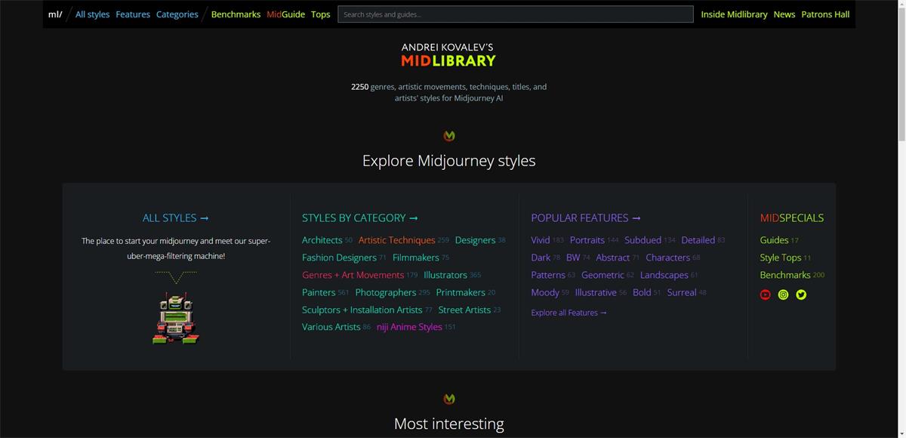The image size is (906, 438).
Task: Choose the Patterns feature
Action: 547,275
